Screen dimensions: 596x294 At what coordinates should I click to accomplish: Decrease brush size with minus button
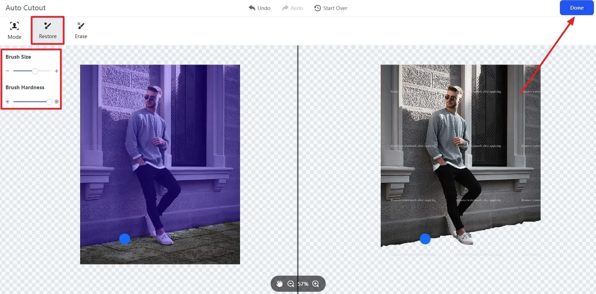(x=8, y=71)
